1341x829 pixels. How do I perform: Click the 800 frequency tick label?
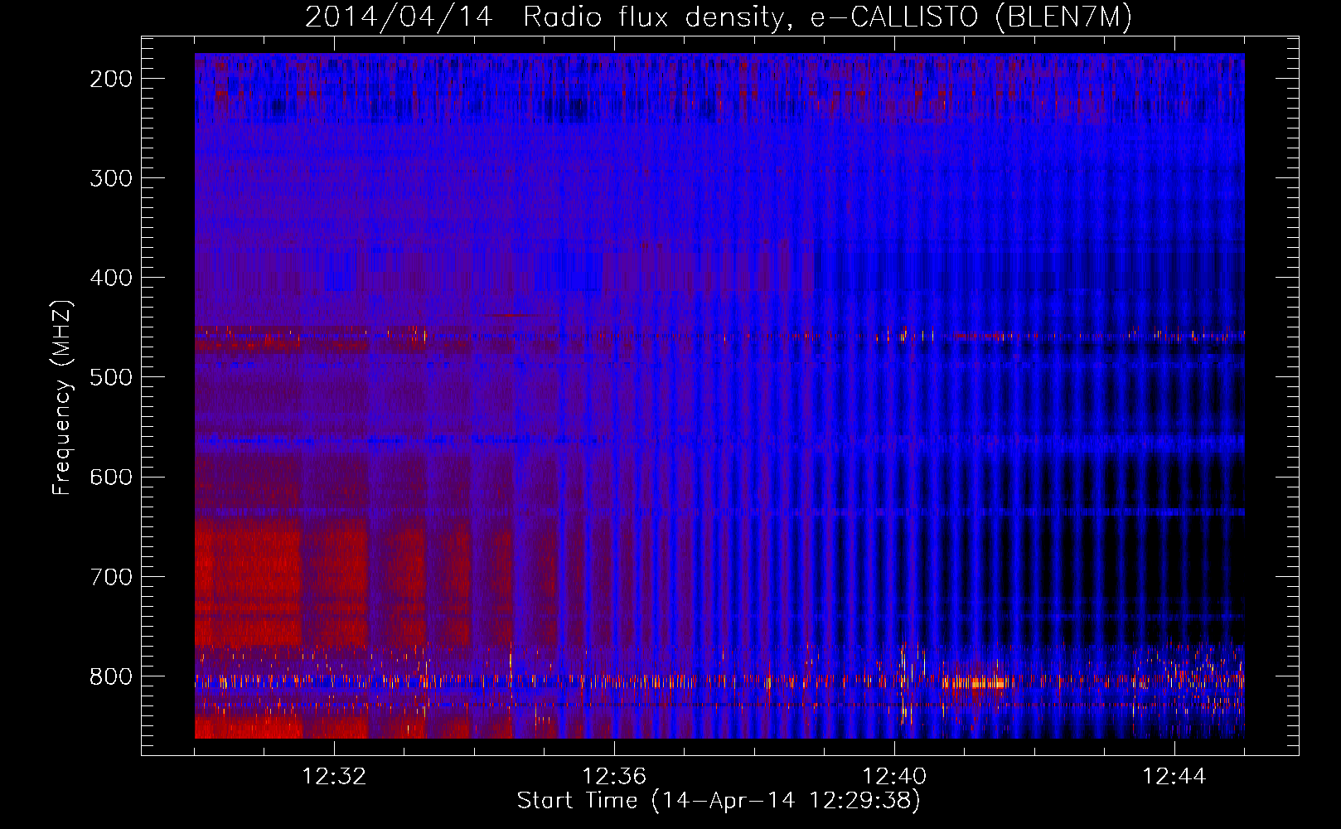click(111, 676)
